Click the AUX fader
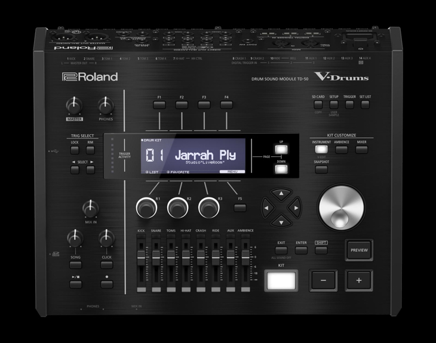The height and width of the screenshot is (343, 436). coord(231,258)
